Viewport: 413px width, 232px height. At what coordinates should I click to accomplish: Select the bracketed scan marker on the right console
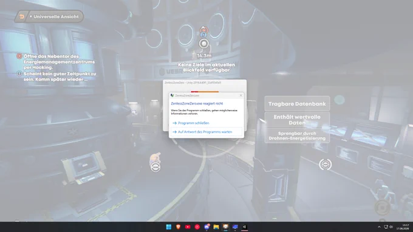[x=326, y=165]
